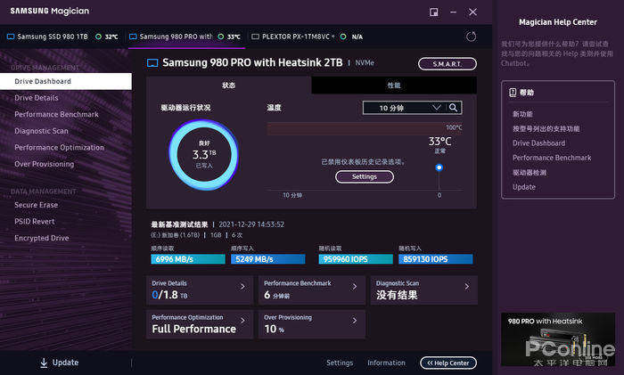Image resolution: width=624 pixels, height=375 pixels.
Task: Open the Update help topic
Action: point(524,187)
